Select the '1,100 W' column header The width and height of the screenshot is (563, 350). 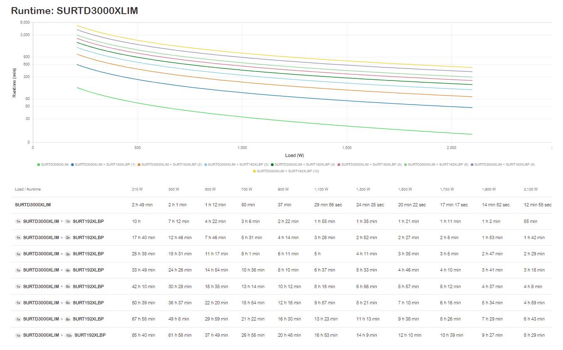[x=321, y=189]
